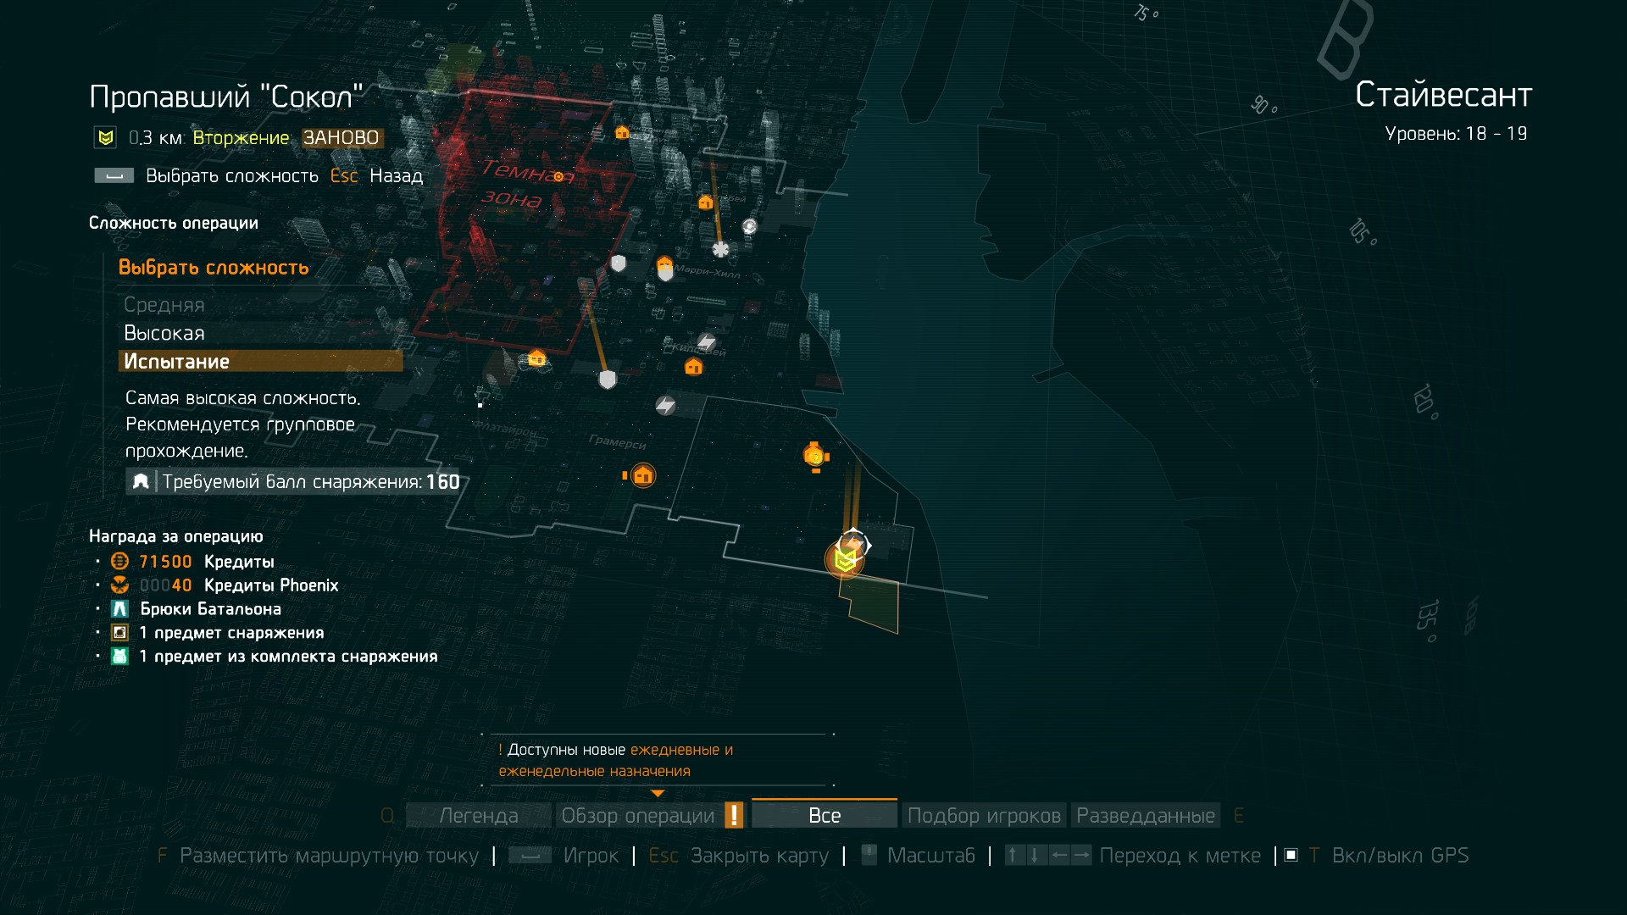
Task: Select the white shield marker on the orange line
Action: click(x=607, y=379)
